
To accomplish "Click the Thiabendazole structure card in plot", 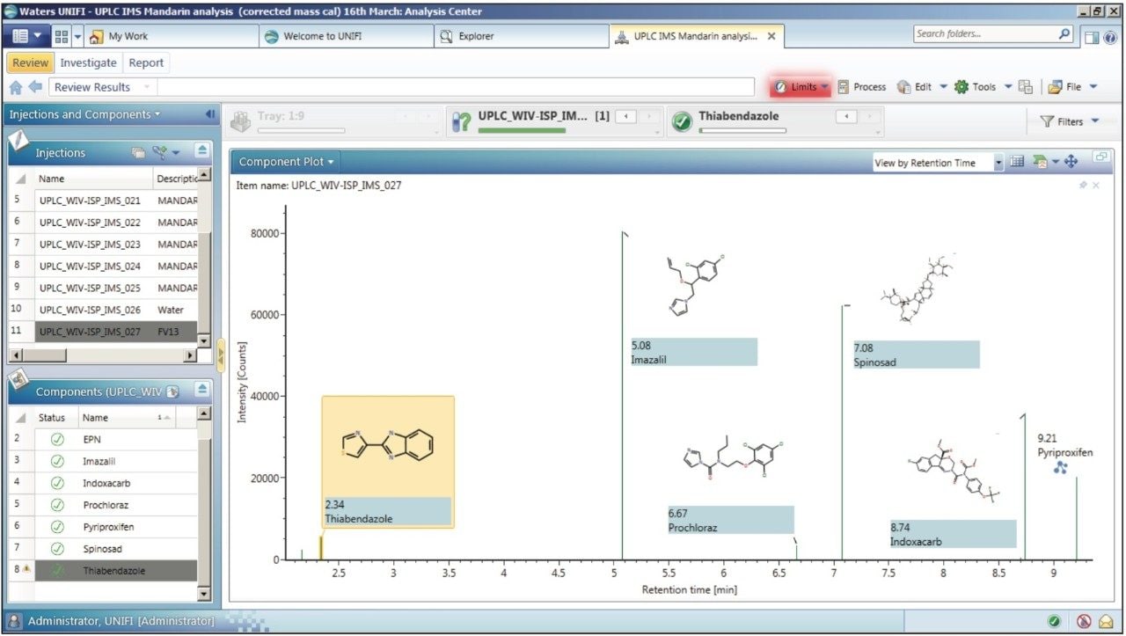I will pos(388,462).
